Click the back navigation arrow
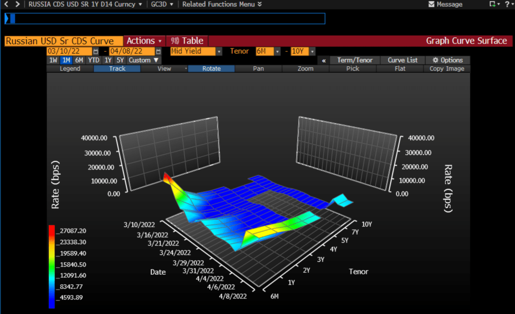 tap(6, 4)
